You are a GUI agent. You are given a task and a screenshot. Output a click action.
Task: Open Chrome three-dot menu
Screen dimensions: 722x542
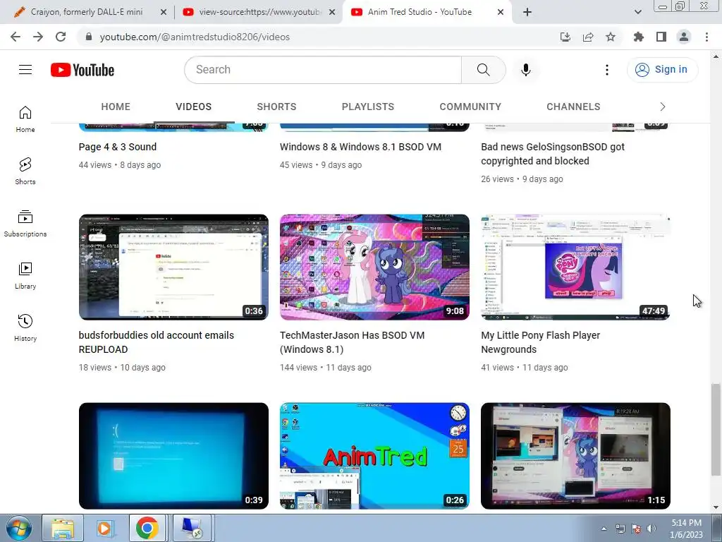coord(706,37)
